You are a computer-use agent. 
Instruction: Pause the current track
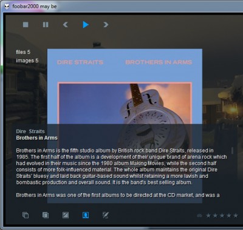point(46,25)
